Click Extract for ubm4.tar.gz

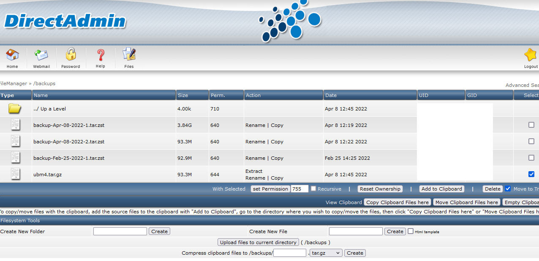tap(254, 171)
